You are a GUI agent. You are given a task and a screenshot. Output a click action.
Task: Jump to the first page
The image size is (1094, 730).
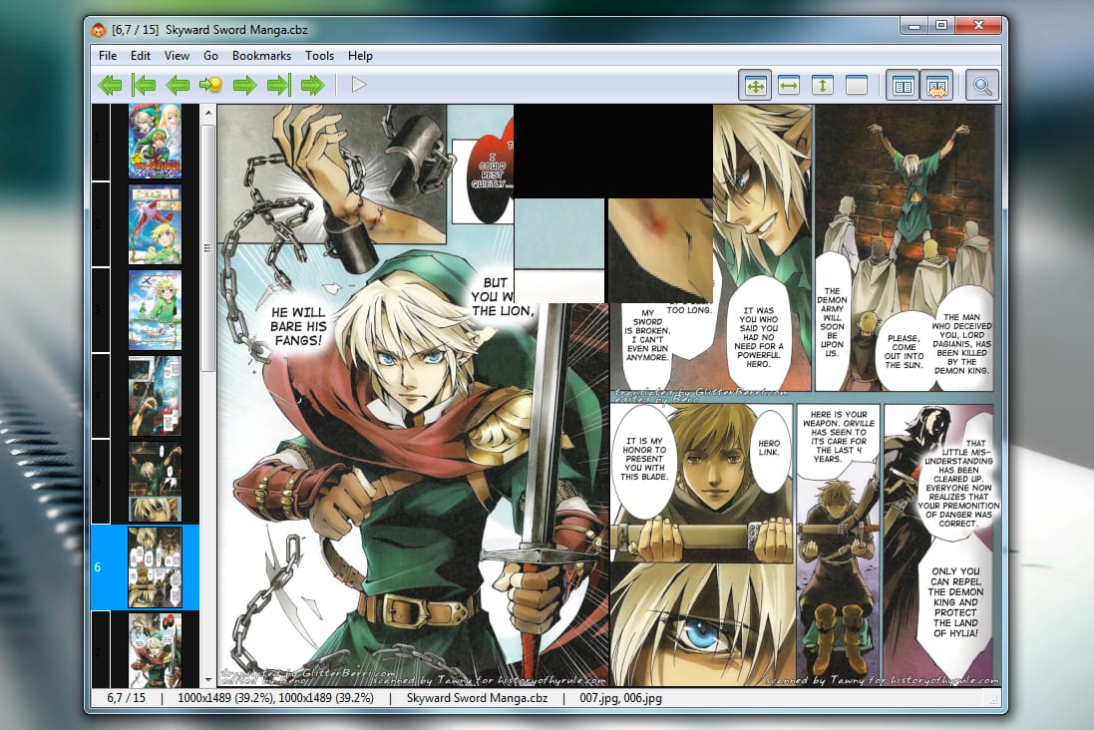click(144, 85)
